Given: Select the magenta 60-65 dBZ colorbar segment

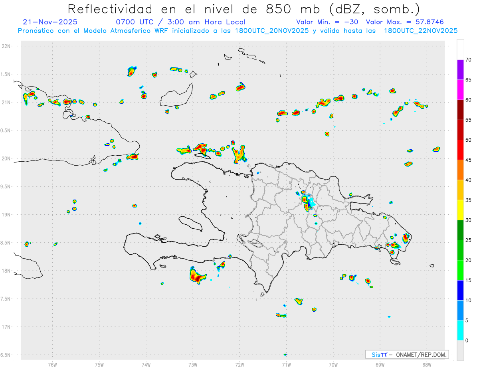Looking at the screenshot, I should [x=461, y=89].
